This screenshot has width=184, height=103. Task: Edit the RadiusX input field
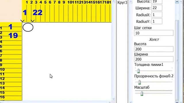coord(157,15)
